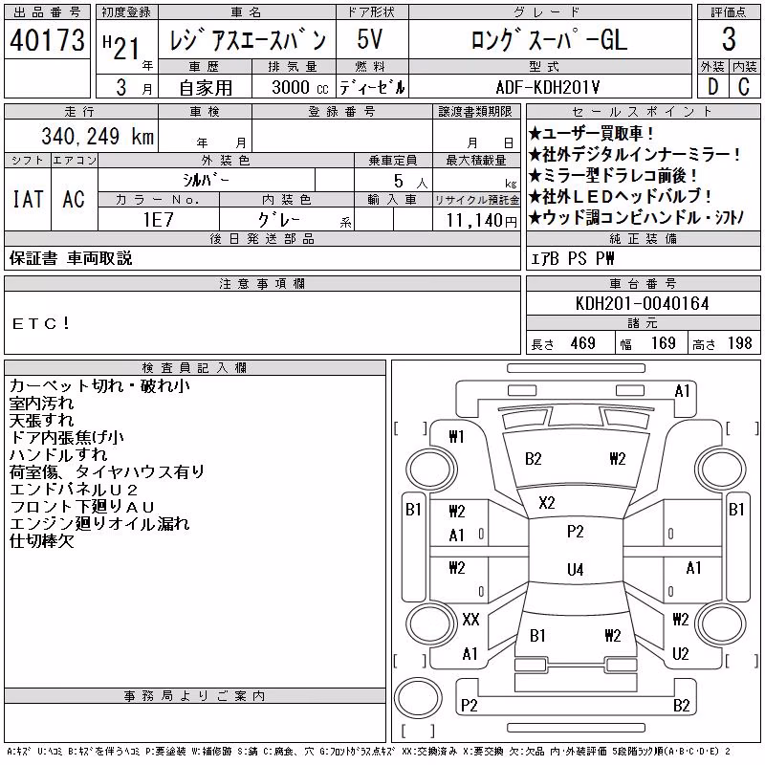
Task: Click the color number 1E7
Action: tap(158, 220)
